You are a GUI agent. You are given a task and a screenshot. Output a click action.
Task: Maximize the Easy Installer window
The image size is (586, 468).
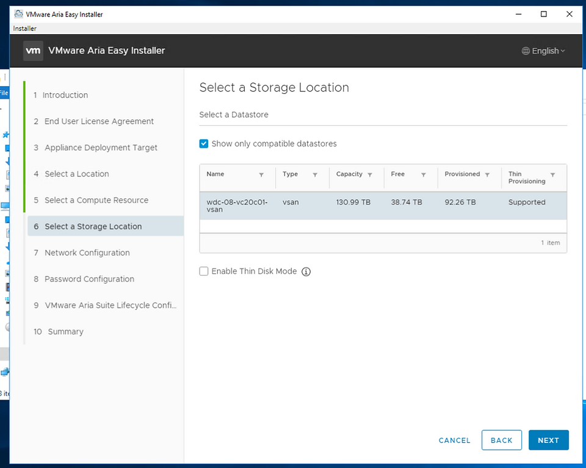544,14
